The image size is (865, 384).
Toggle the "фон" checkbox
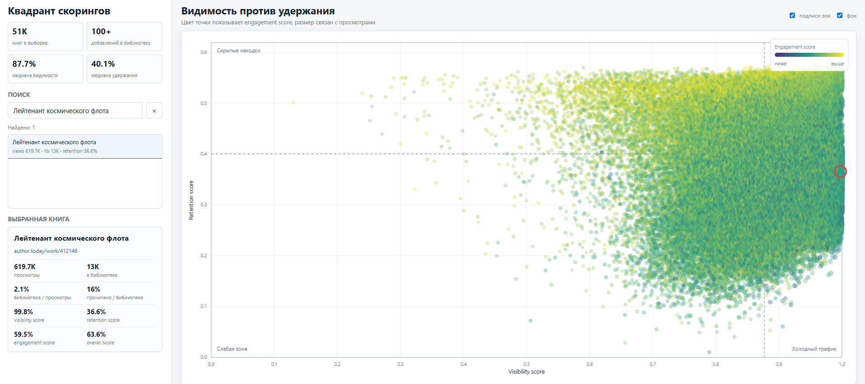(840, 15)
